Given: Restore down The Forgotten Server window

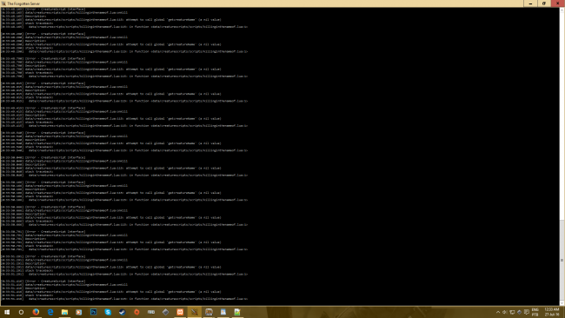Looking at the screenshot, I should 544,3.
